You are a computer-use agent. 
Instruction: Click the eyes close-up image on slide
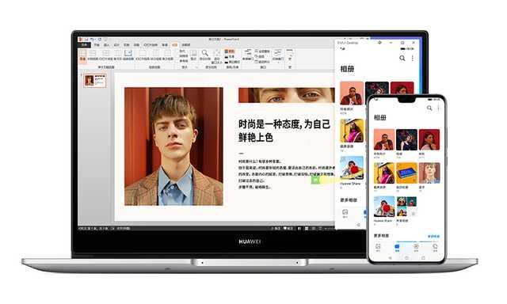pyautogui.click(x=287, y=95)
